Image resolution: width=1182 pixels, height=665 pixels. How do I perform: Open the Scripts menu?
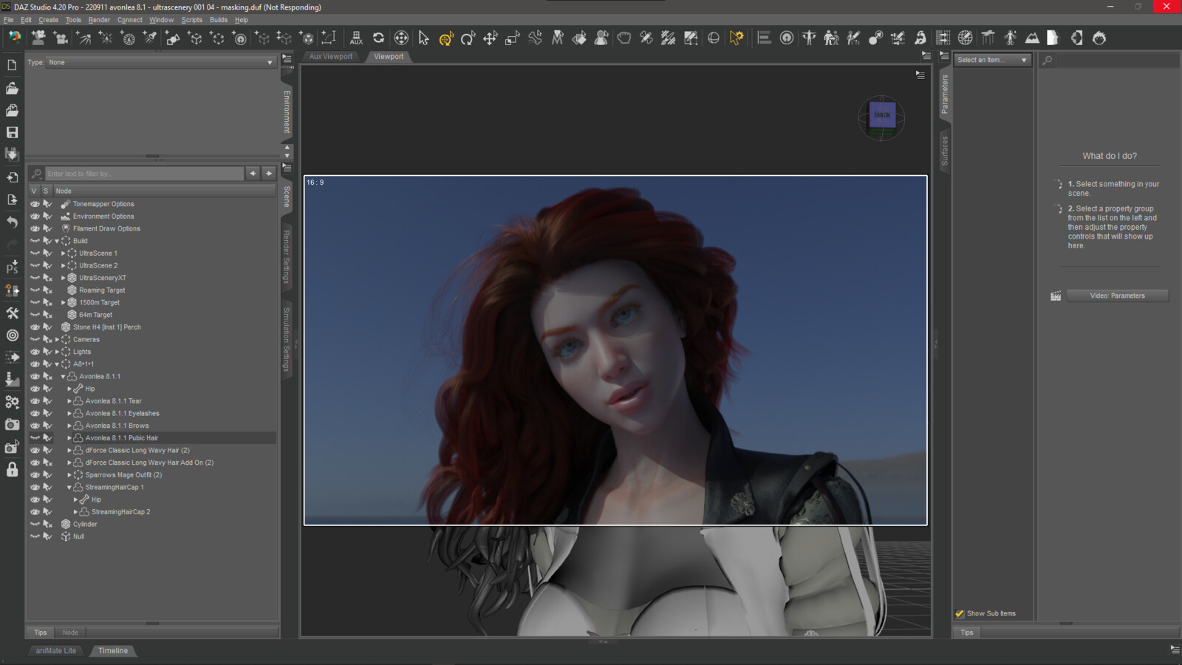point(191,20)
